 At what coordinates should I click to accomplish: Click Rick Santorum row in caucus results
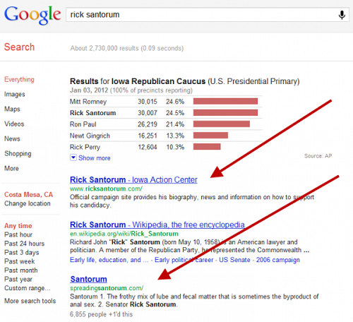[x=166, y=113]
